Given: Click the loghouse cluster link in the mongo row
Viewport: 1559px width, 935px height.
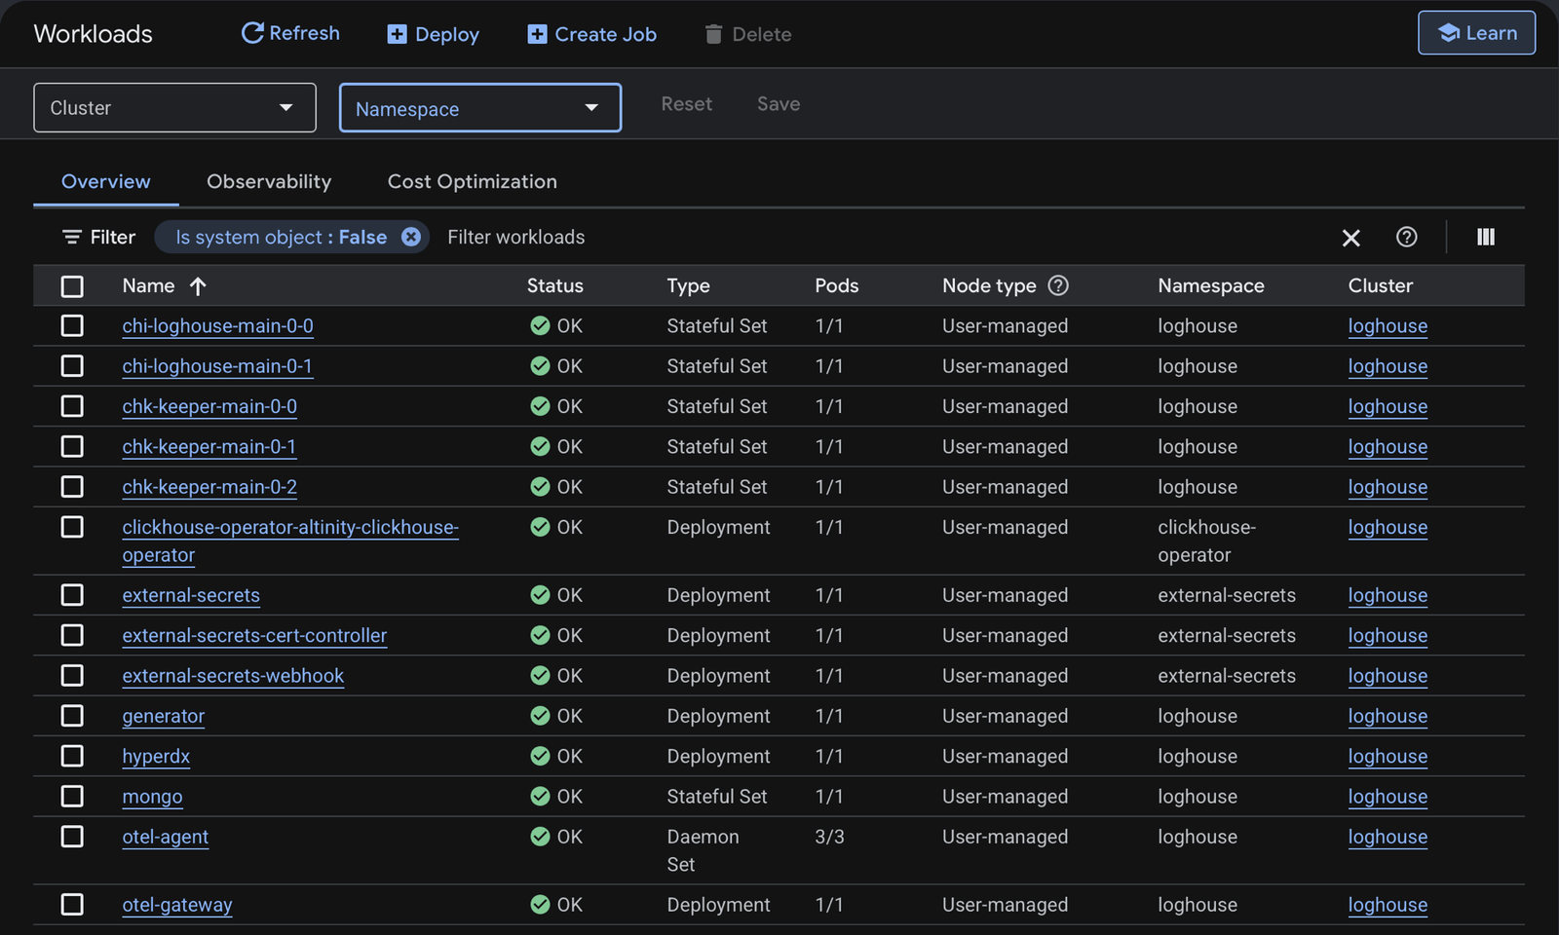Looking at the screenshot, I should pos(1388,797).
